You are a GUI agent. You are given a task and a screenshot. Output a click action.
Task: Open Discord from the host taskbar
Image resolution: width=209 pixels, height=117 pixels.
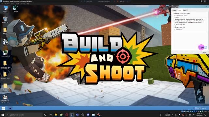(x=88, y=115)
